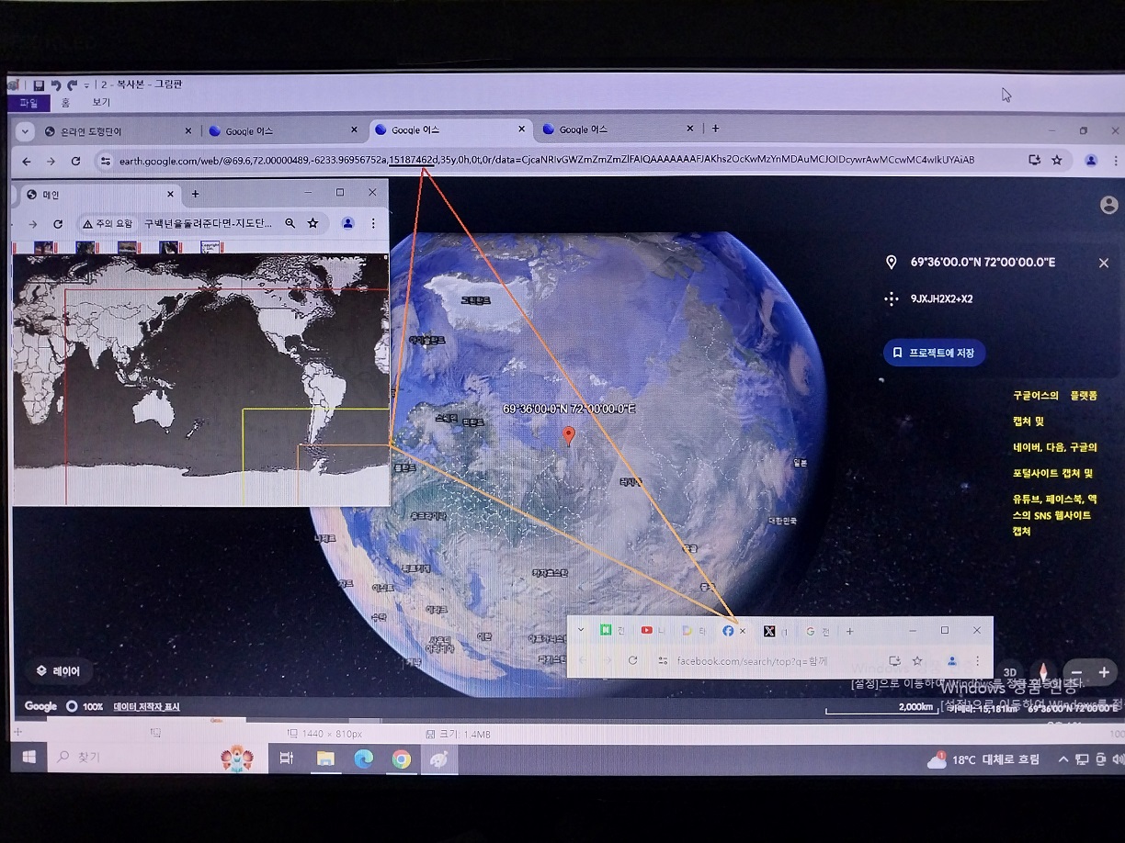1125x843 pixels.
Task: Click the red location pin on the globe
Action: [569, 435]
